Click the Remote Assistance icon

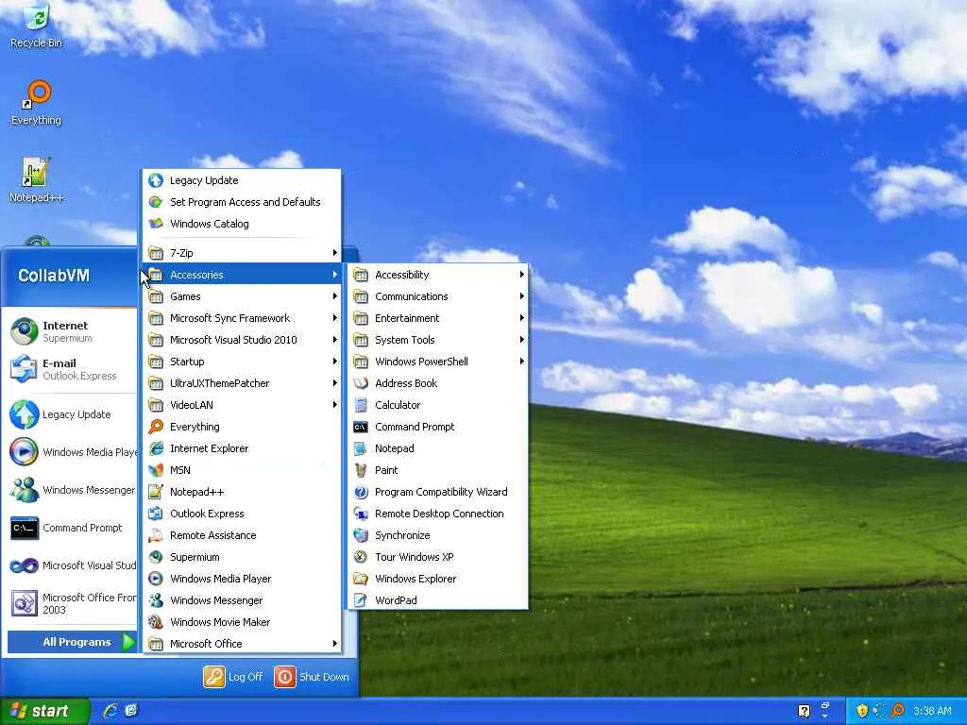tap(156, 535)
